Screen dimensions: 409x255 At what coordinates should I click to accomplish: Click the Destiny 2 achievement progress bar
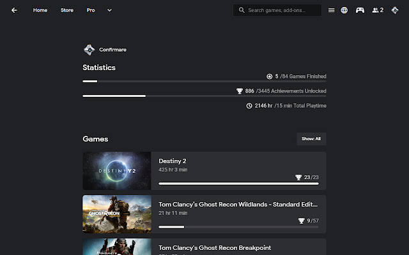[x=238, y=184]
